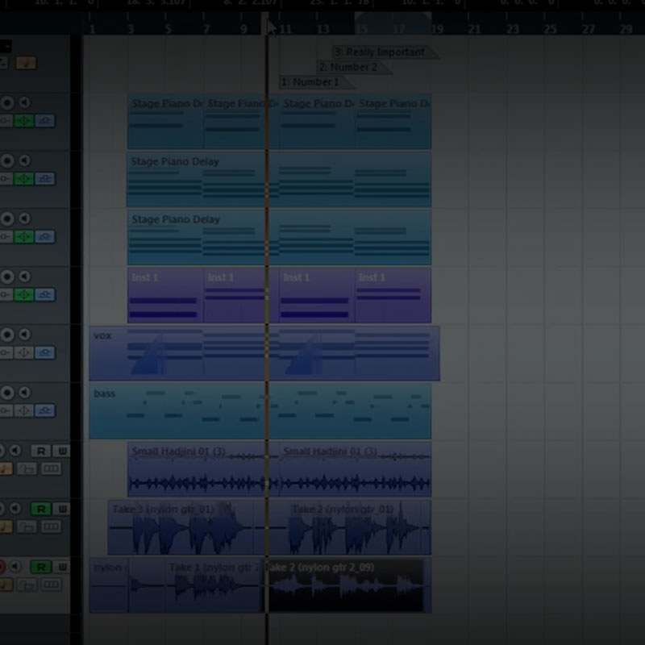The width and height of the screenshot is (645, 645).
Task: Select 'Take 3 (nylon gtr_01)' audio clip
Action: point(180,527)
